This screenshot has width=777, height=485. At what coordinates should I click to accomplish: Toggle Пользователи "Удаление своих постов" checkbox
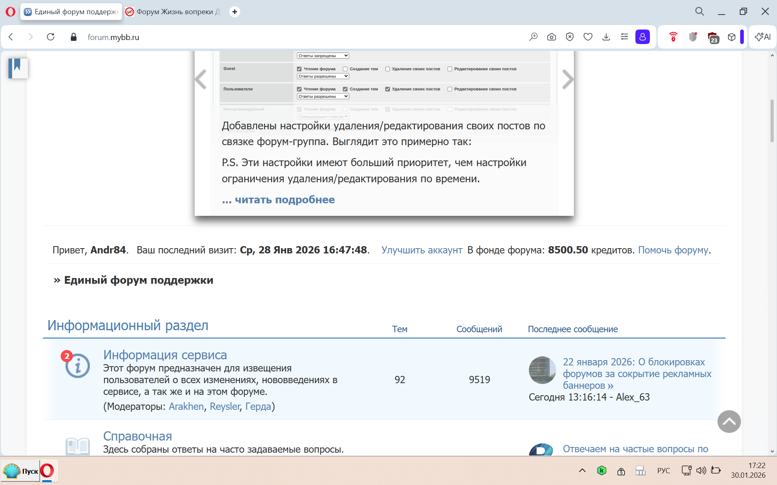coord(387,89)
